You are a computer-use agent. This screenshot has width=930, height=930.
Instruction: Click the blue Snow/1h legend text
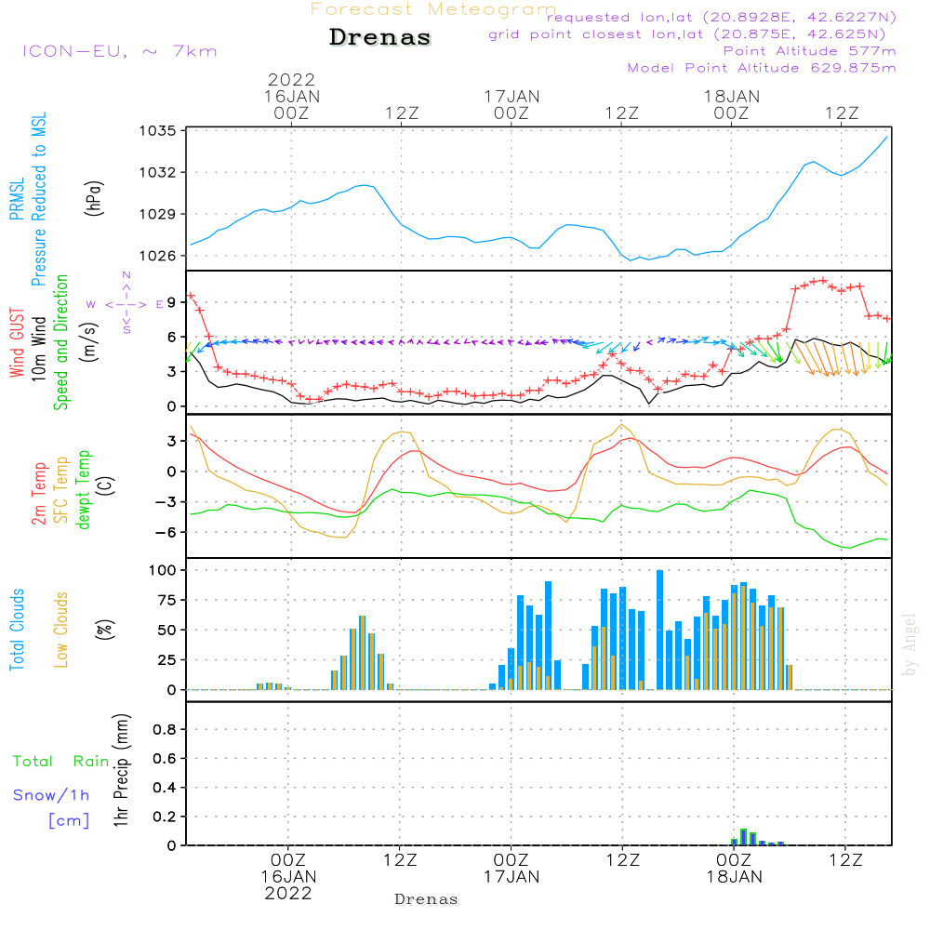point(51,795)
